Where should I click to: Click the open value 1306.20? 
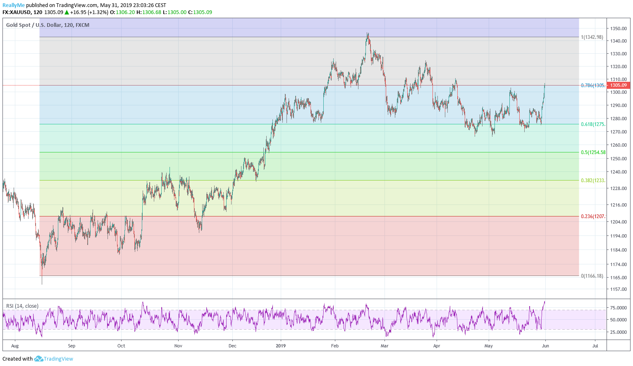coord(125,12)
